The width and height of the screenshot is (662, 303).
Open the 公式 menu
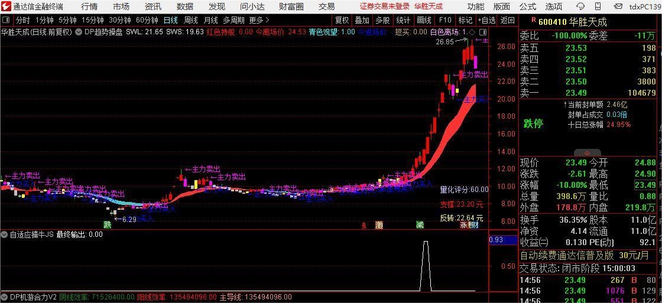tap(528, 6)
